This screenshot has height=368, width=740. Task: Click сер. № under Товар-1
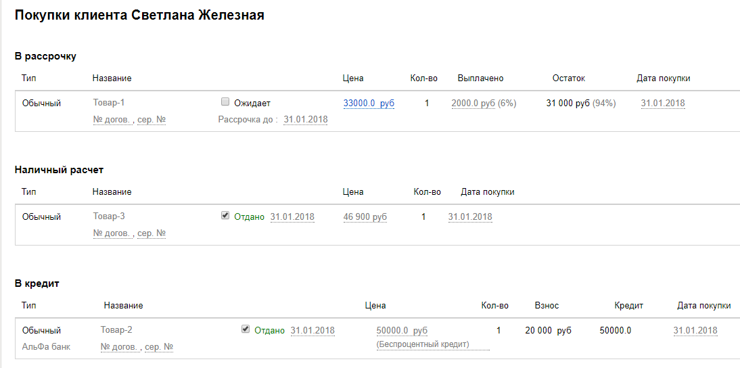point(152,120)
